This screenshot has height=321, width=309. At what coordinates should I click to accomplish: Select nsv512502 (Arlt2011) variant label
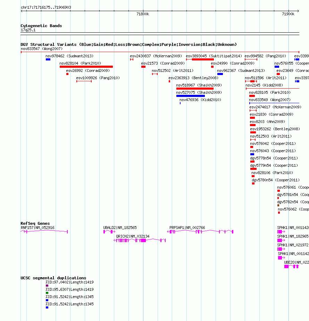(x=173, y=71)
